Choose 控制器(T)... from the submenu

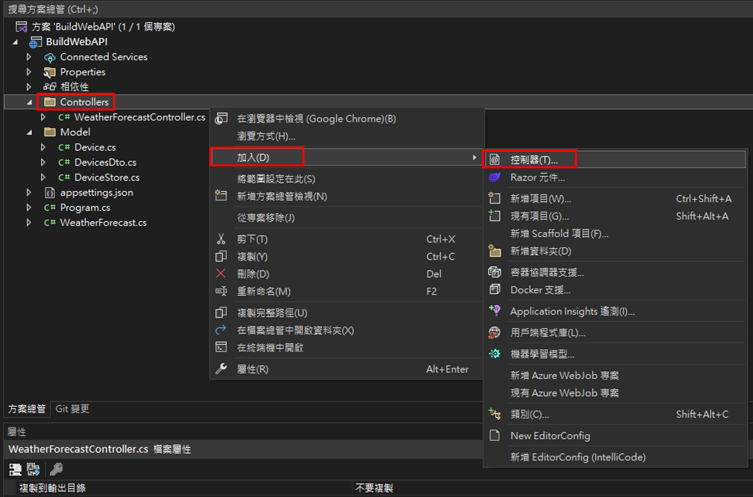(615, 160)
